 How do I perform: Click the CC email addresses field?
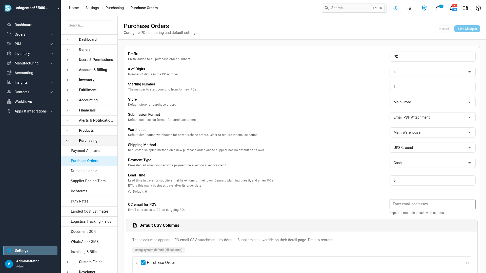(x=432, y=204)
